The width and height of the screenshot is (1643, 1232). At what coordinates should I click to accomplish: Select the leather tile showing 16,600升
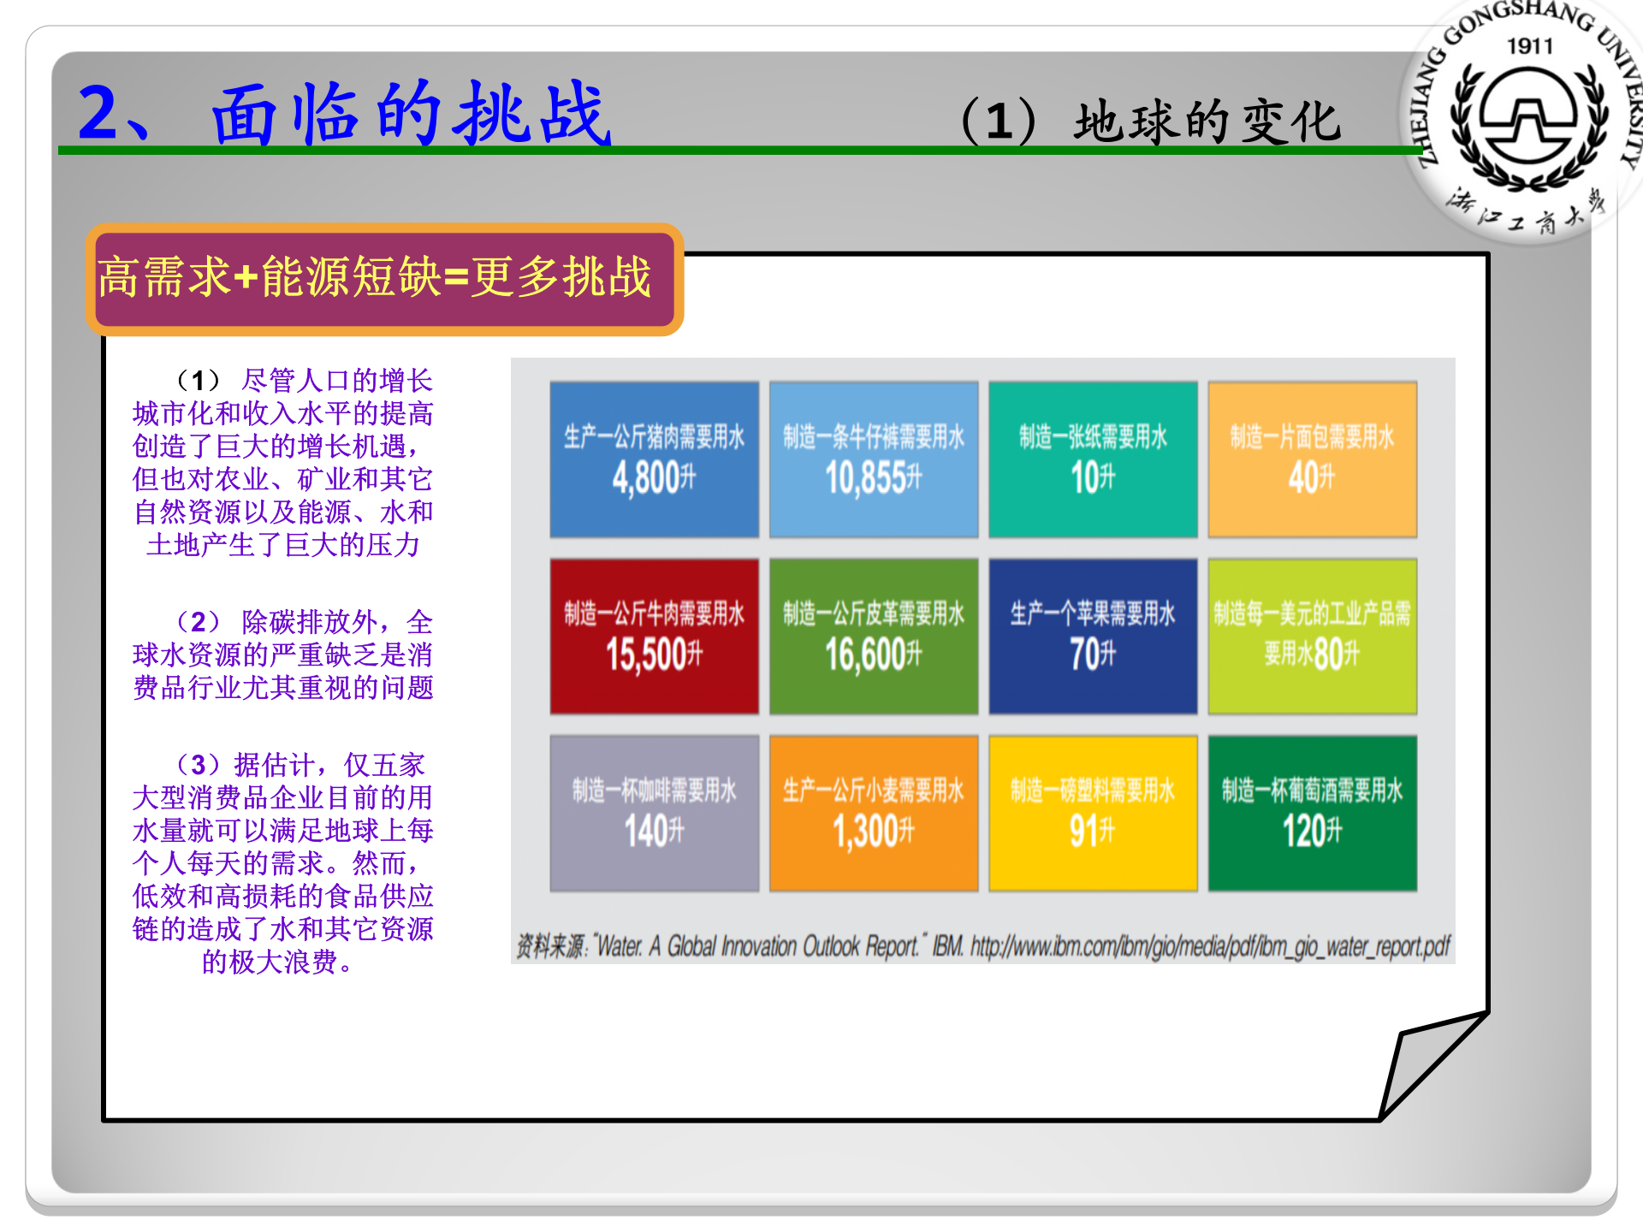pos(873,636)
